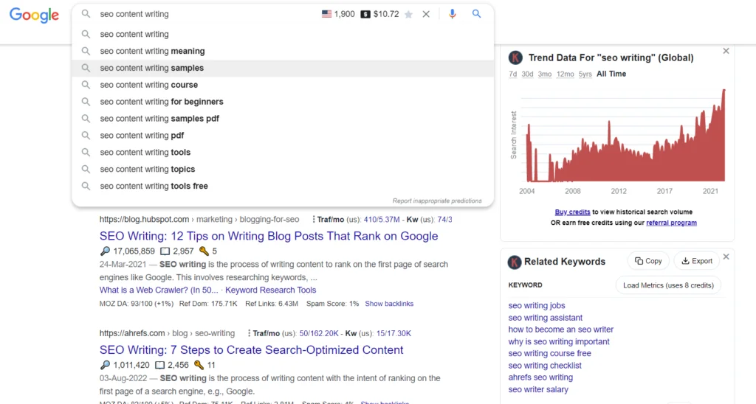Click the Keywords Everywhere logo in Trend Data panel
Screen dimensions: 756x404
point(515,58)
